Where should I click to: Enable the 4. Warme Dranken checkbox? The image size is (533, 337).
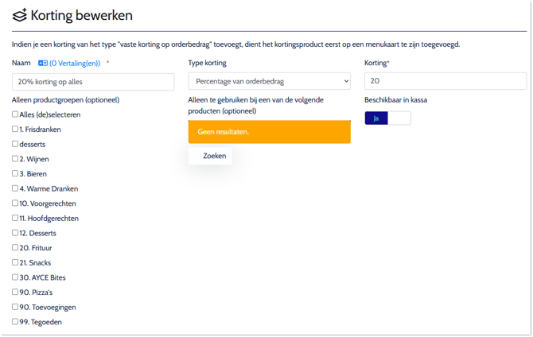(x=15, y=188)
